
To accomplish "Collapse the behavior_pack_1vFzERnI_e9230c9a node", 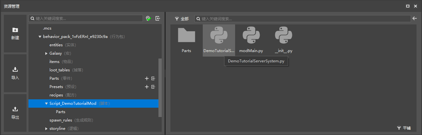I will 40,37.
